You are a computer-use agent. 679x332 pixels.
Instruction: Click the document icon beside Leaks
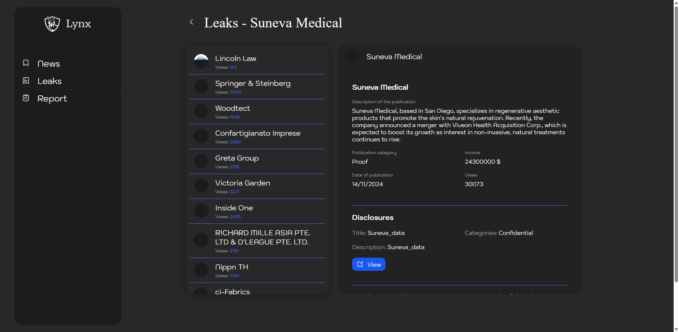26,81
